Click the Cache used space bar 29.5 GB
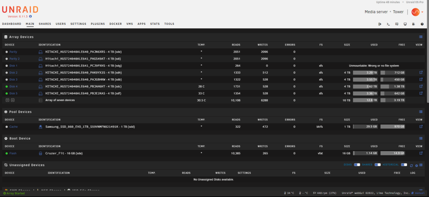The height and width of the screenshot is (197, 429). point(365,126)
